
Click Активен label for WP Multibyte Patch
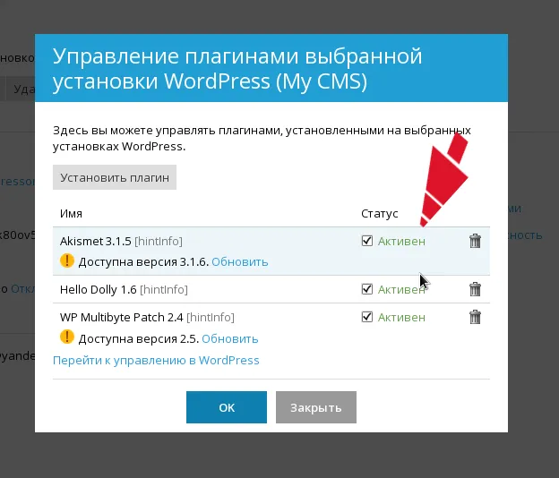pyautogui.click(x=401, y=317)
